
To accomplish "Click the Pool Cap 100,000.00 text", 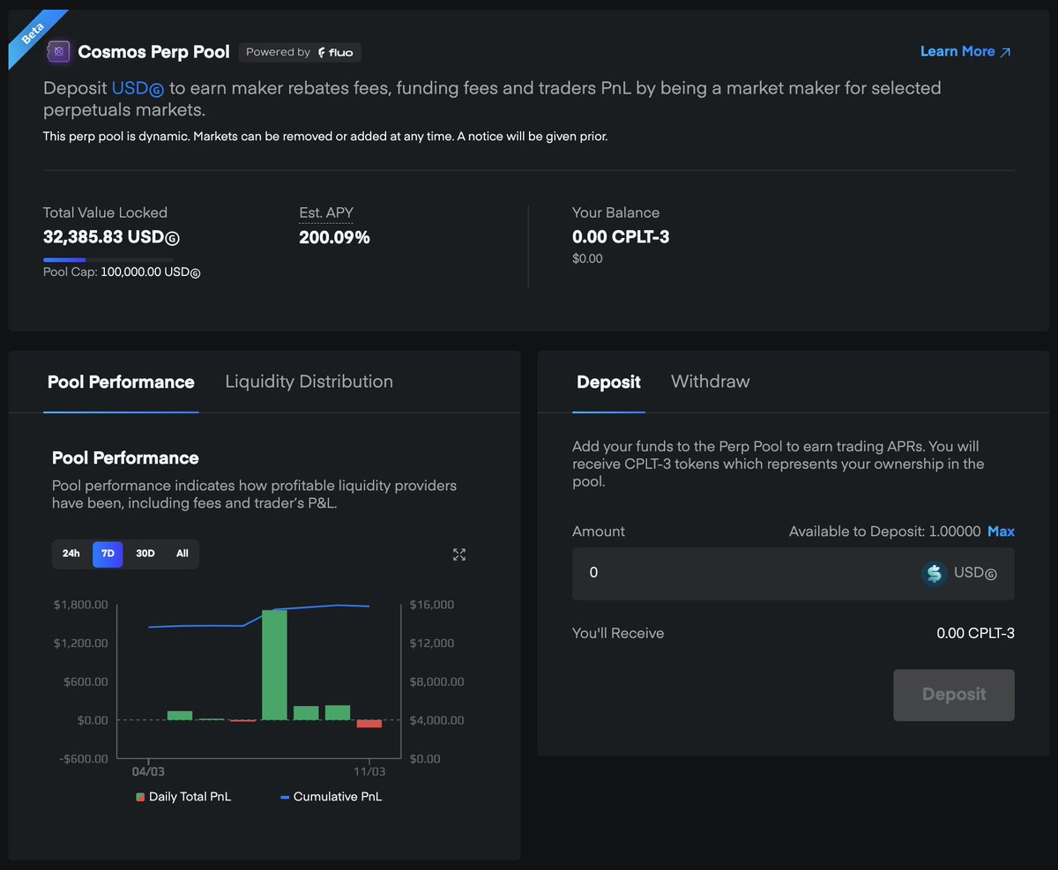I will pos(122,272).
